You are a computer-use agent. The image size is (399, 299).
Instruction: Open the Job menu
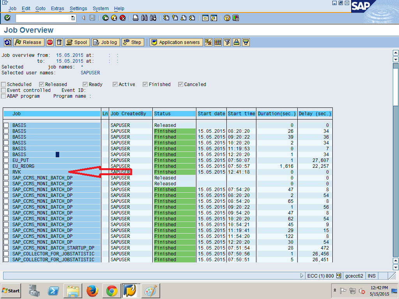click(12, 9)
